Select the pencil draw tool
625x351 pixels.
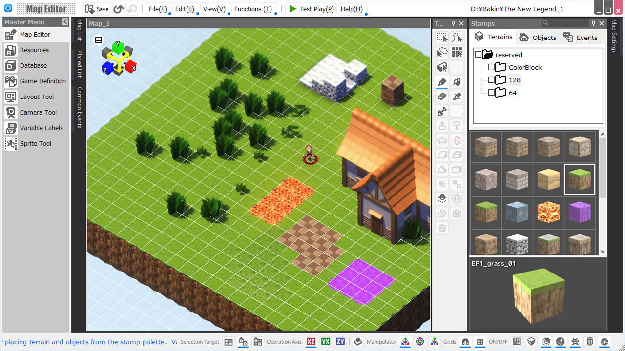pyautogui.click(x=442, y=82)
